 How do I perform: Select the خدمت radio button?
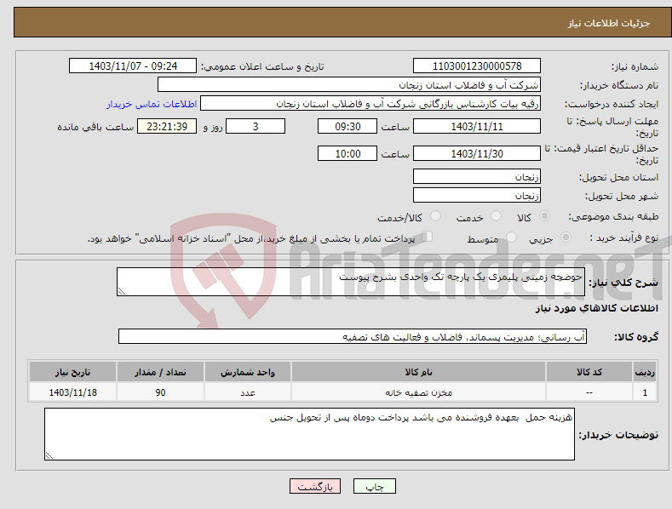pyautogui.click(x=496, y=216)
